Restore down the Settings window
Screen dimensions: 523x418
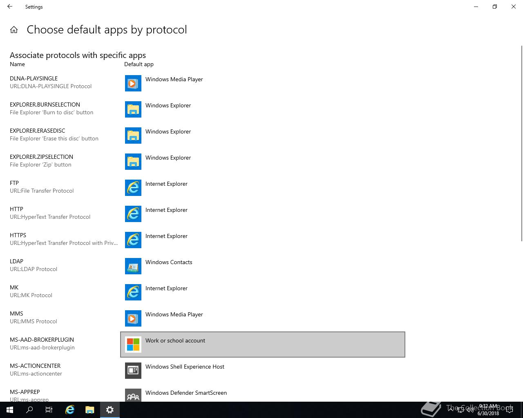[495, 7]
